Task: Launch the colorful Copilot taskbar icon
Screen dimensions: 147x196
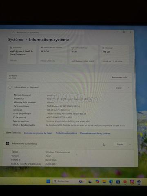Action: click(97, 181)
